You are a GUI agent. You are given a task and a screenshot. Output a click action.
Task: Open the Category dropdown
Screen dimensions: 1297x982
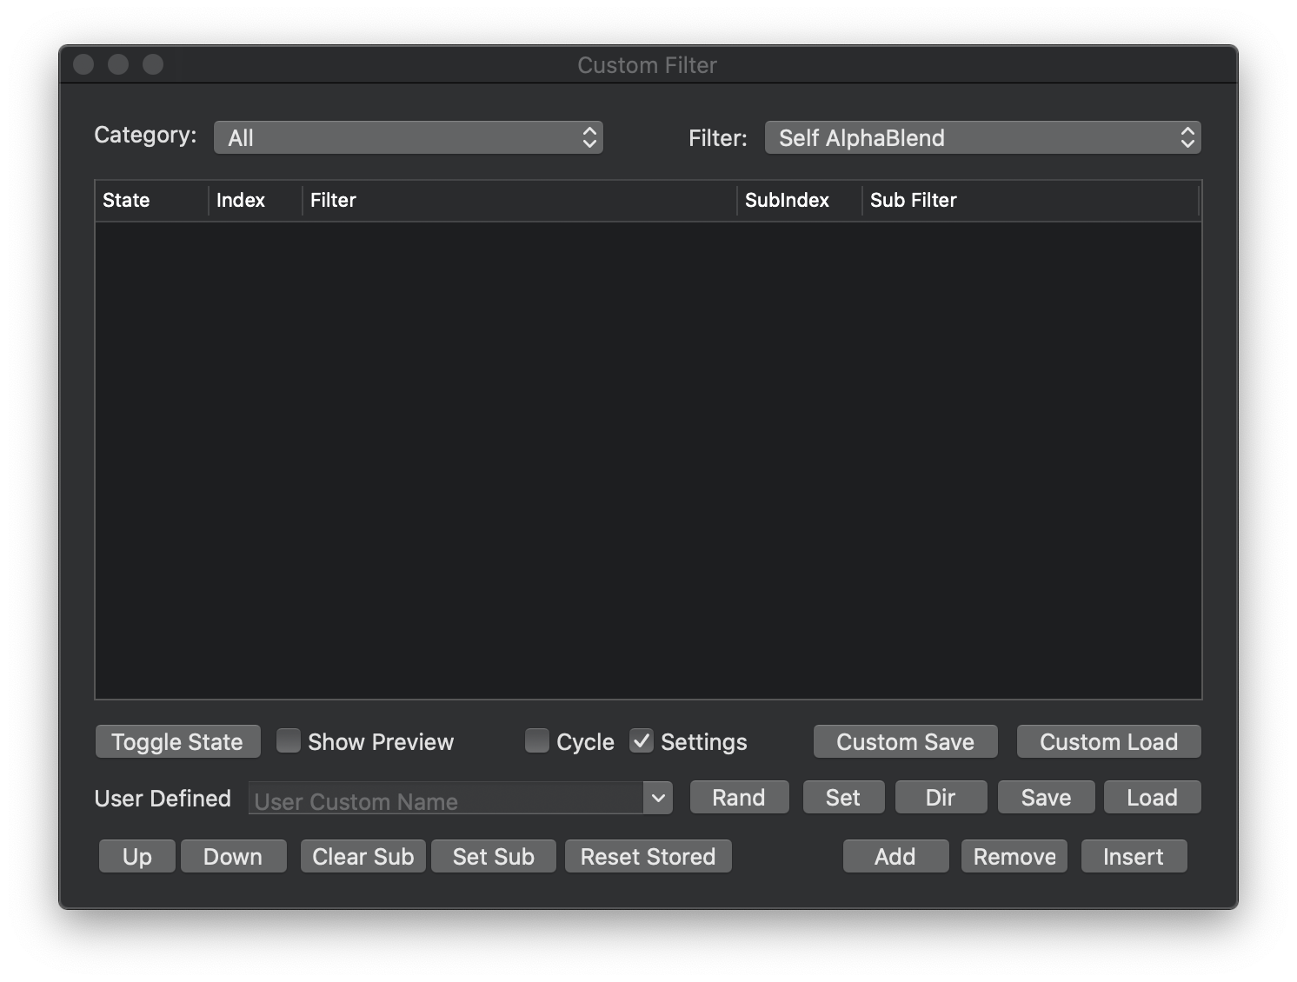[x=408, y=137]
